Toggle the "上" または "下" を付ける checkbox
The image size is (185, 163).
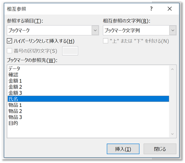pos(106,41)
